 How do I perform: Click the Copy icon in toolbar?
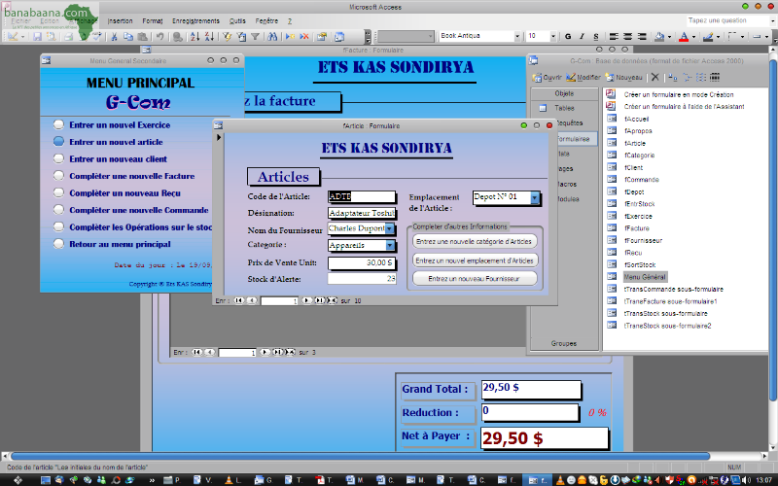tap(128, 36)
